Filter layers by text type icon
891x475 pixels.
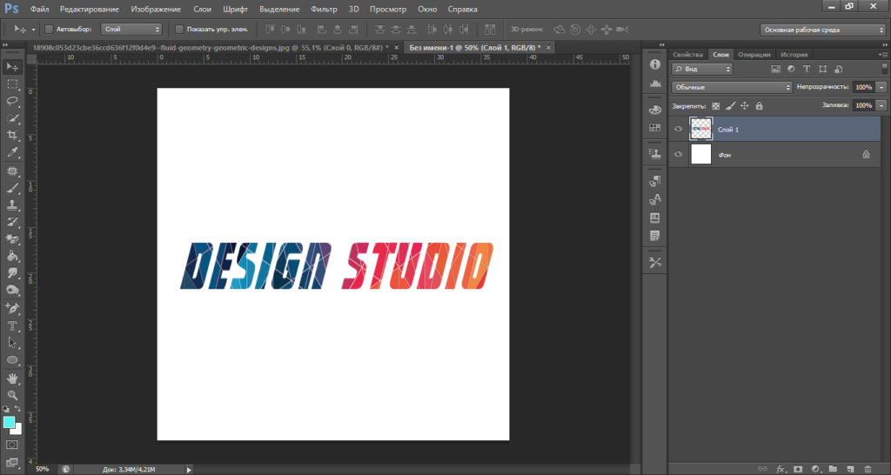point(807,69)
